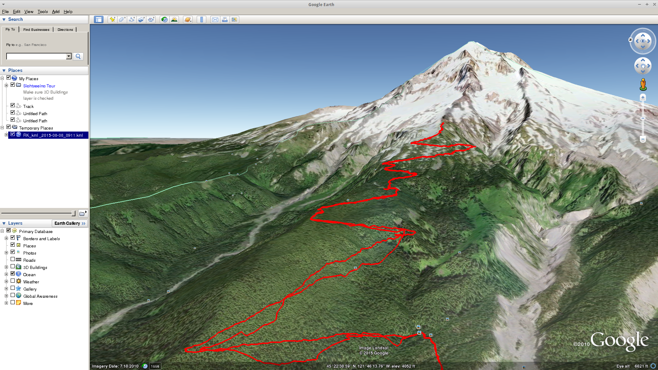
Task: Click the Sightseeing Tour link
Action: 39,86
